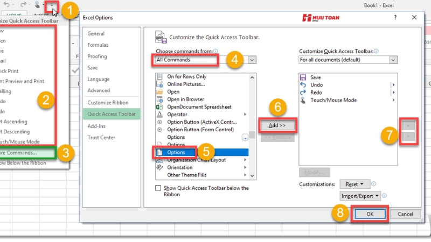Click the command list scrollbar thumb
The image size is (431, 242).
[x=252, y=135]
